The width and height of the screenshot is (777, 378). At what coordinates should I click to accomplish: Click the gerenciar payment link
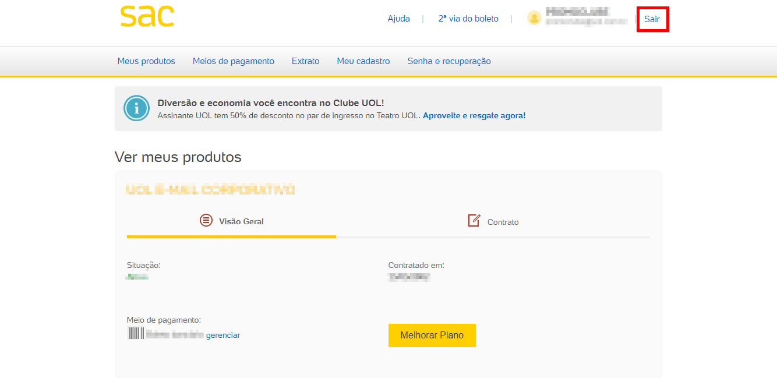[223, 335]
